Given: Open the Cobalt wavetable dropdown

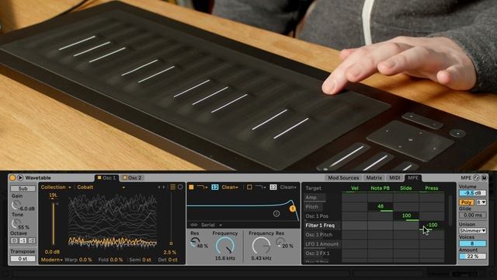Looking at the screenshot, I should (x=101, y=187).
